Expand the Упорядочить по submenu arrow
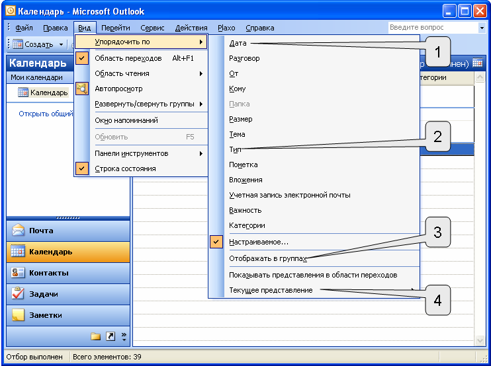Screen dimensions: 491x366 tap(201, 42)
